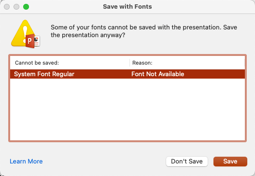The image size is (255, 176).
Task: Click the 'the presentation anyway?' text line
Action: [x=88, y=35]
